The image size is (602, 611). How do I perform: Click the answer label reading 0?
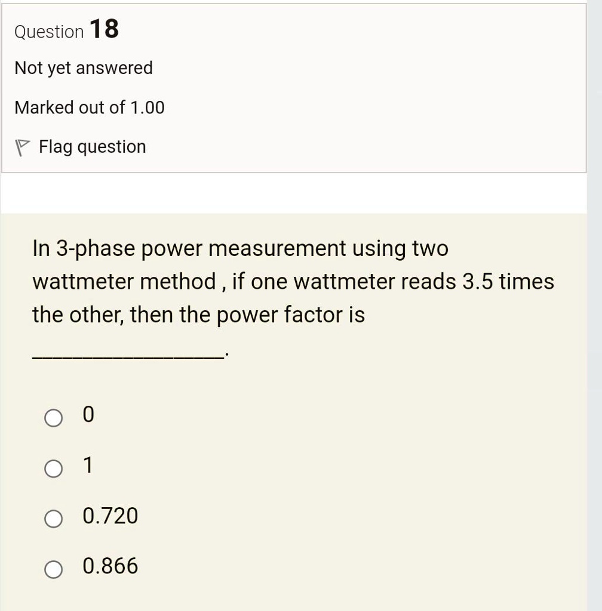88,415
